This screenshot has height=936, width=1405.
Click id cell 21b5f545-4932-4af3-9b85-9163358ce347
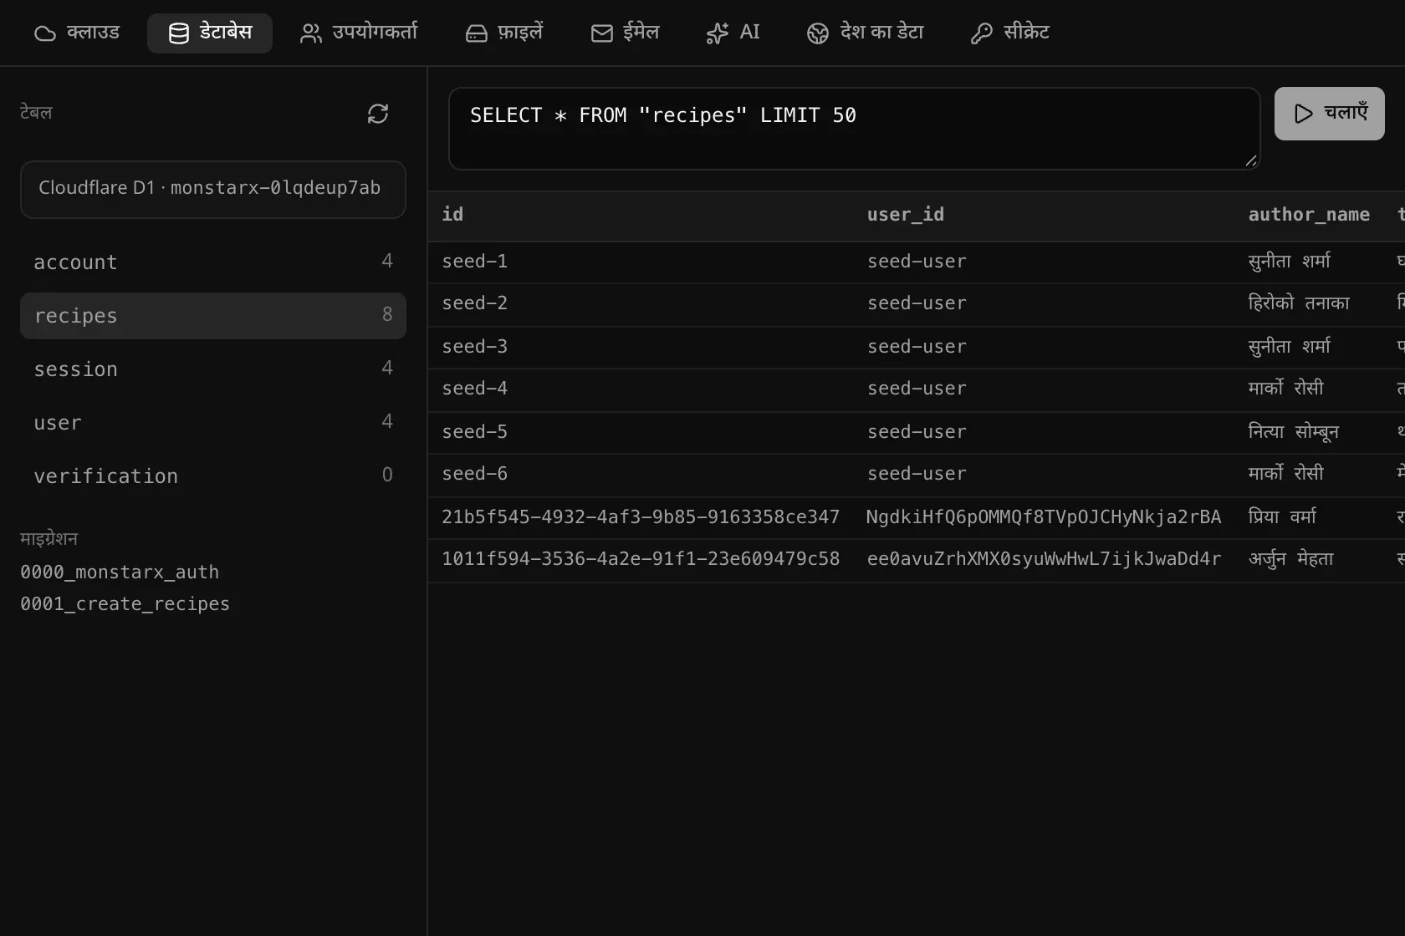click(x=641, y=517)
